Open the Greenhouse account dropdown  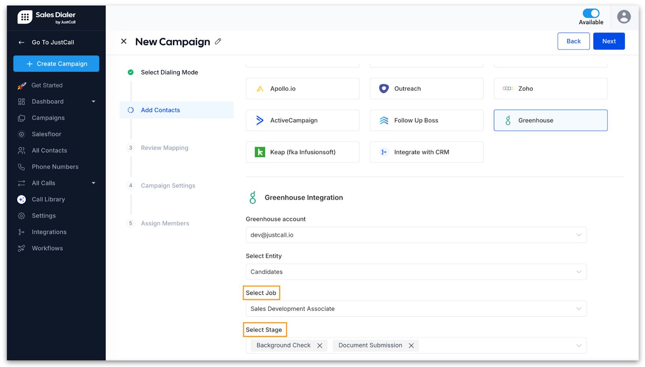(x=416, y=235)
